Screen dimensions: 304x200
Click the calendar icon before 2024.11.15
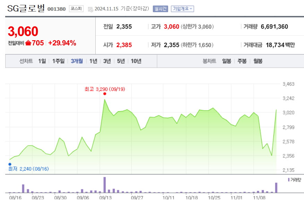point(90,9)
